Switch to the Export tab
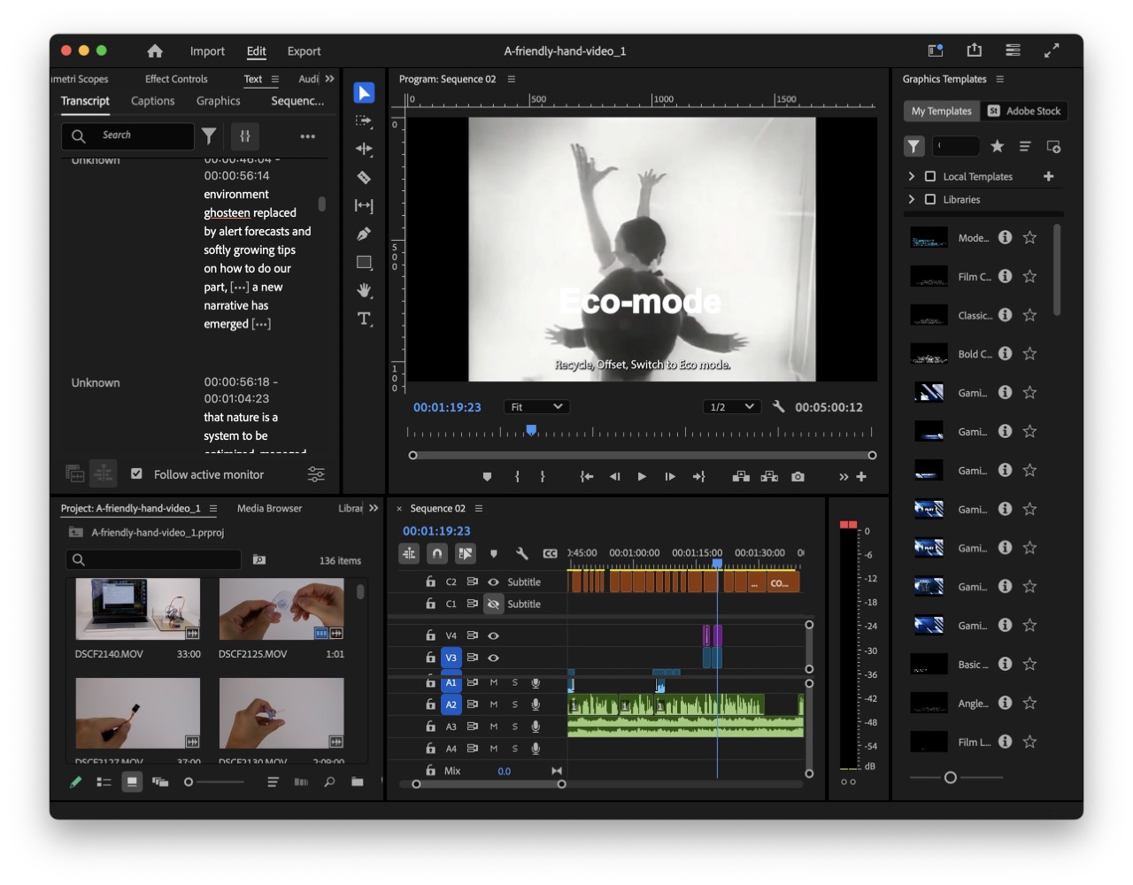1133x885 pixels. point(304,51)
